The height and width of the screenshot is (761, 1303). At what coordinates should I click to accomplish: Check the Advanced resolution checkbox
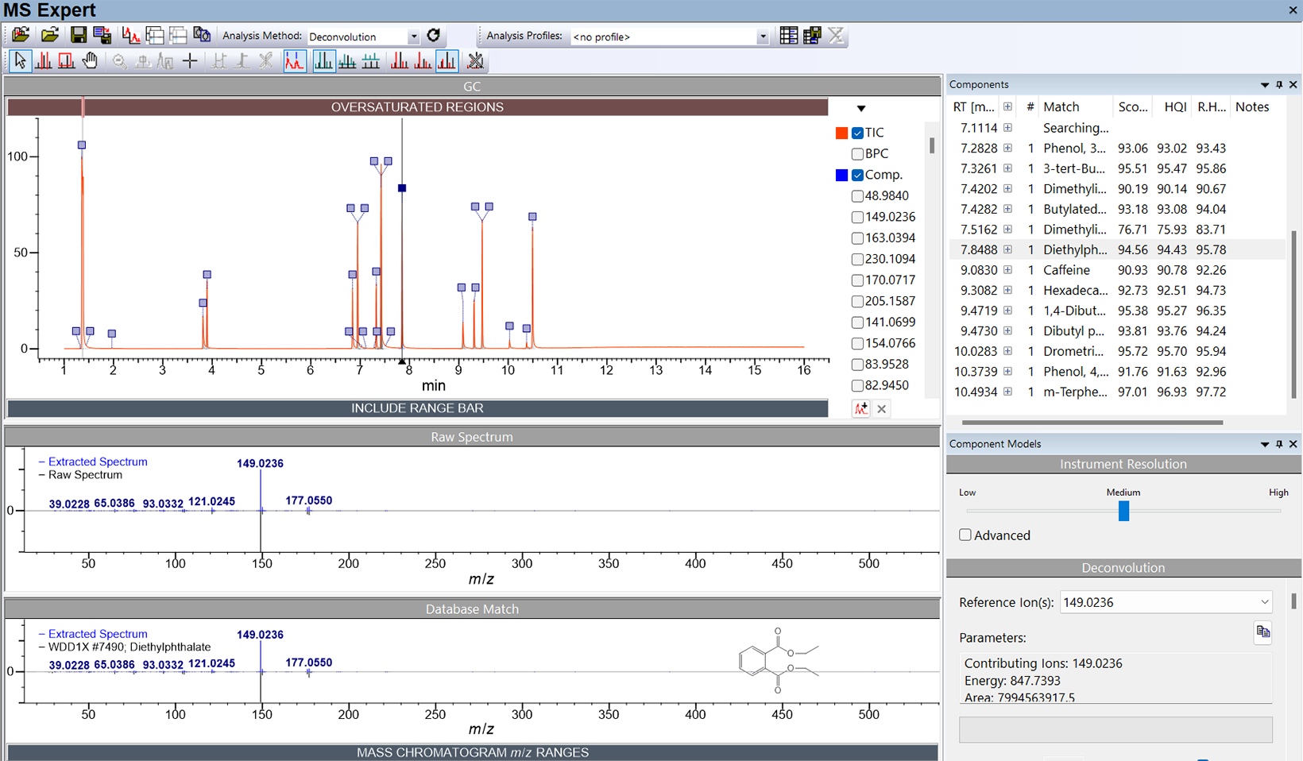click(965, 535)
